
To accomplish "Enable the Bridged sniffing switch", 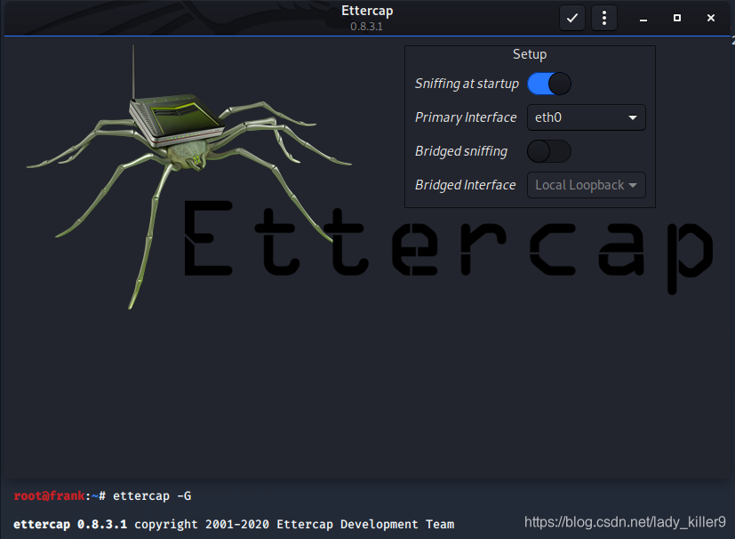I will [549, 151].
